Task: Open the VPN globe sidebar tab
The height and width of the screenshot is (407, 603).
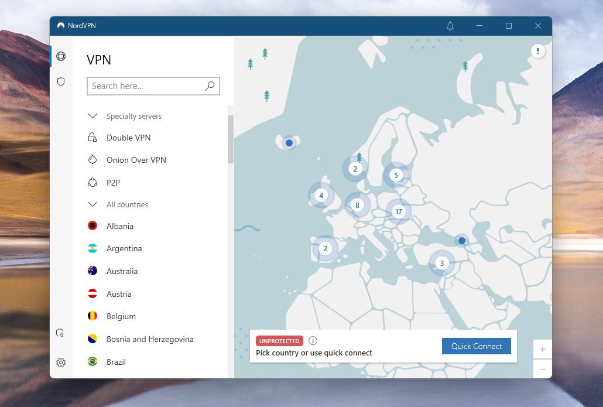Action: point(61,56)
